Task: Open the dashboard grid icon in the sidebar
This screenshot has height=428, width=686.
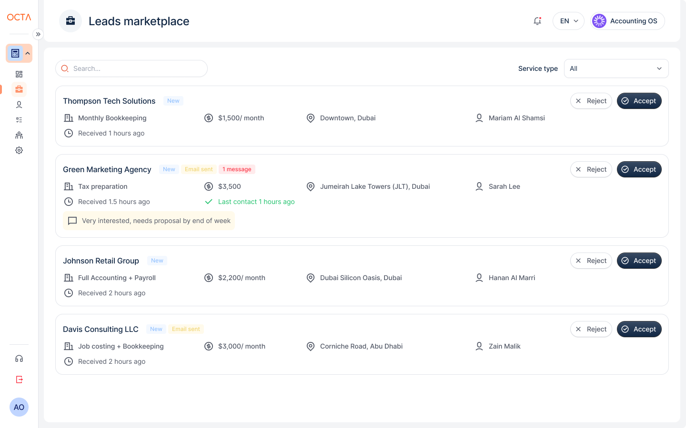Action: [19, 74]
